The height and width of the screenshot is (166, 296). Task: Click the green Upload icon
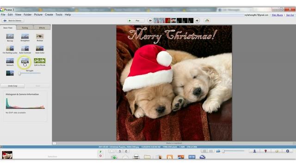tap(114, 157)
